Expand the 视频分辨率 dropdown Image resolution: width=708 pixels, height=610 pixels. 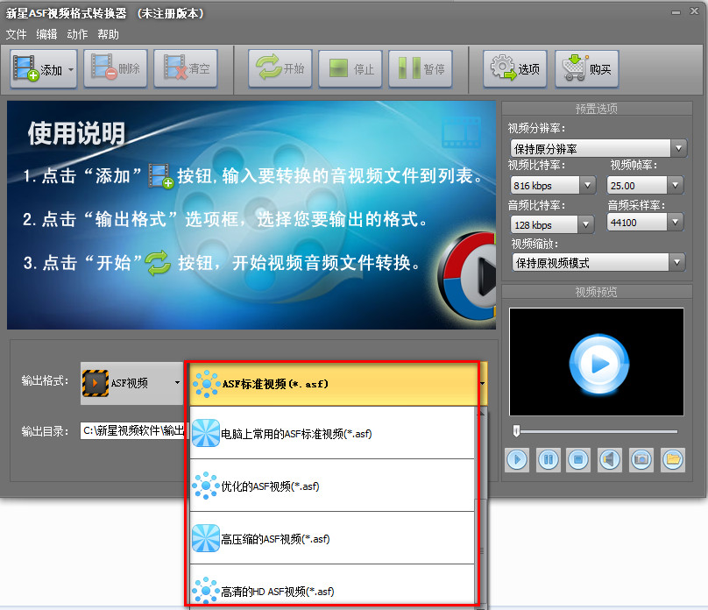point(678,148)
